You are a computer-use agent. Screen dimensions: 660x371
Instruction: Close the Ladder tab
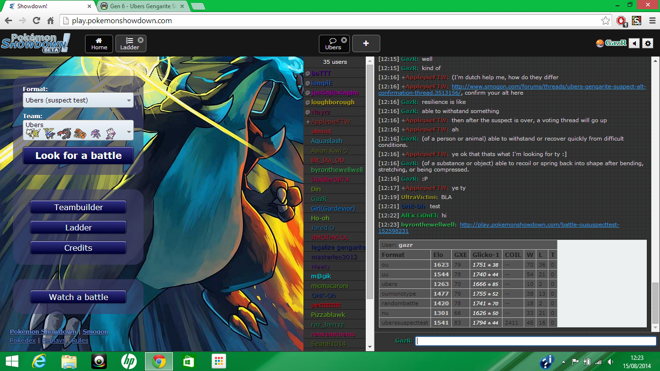click(x=141, y=40)
